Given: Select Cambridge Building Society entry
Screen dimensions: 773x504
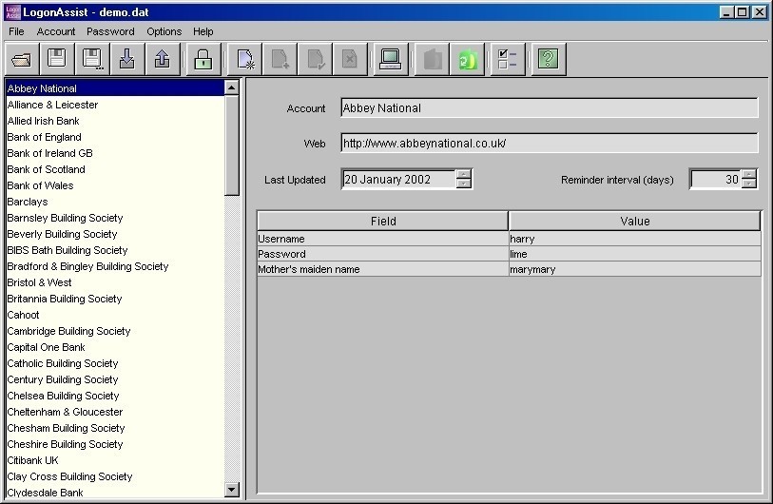Looking at the screenshot, I should 115,331.
